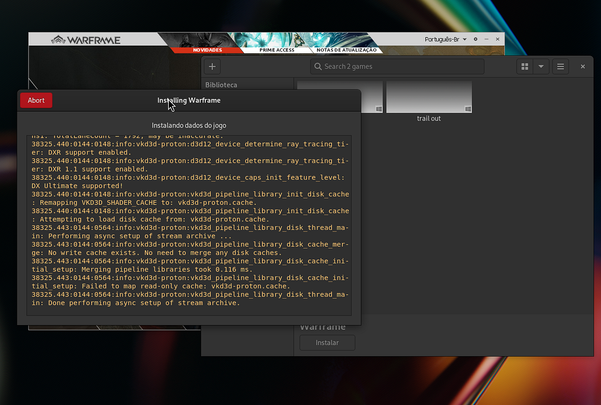
Task: Switch to grid view in the library
Action: click(x=525, y=66)
